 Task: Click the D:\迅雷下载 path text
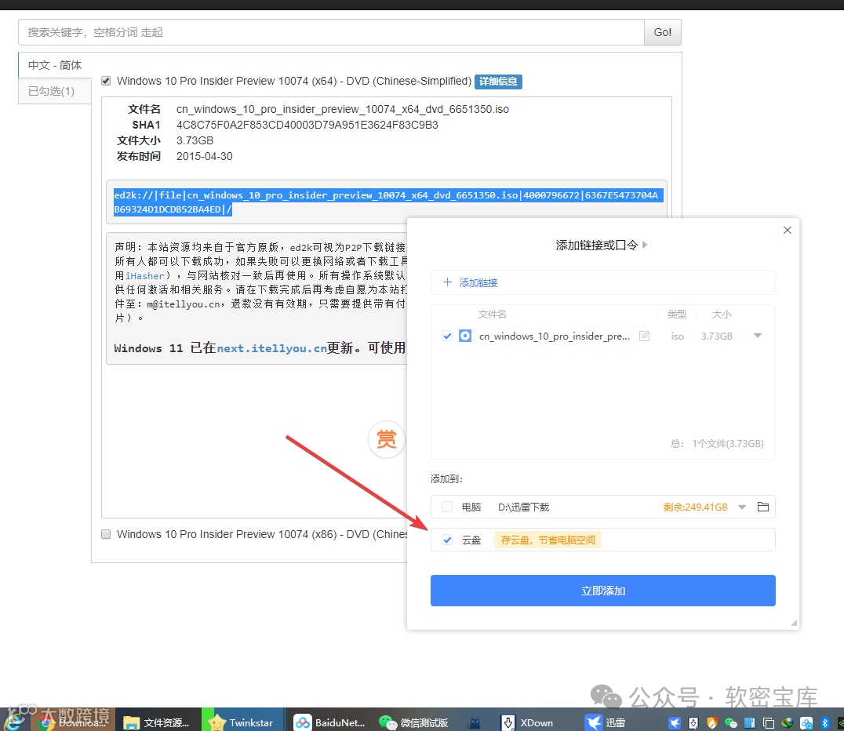523,507
